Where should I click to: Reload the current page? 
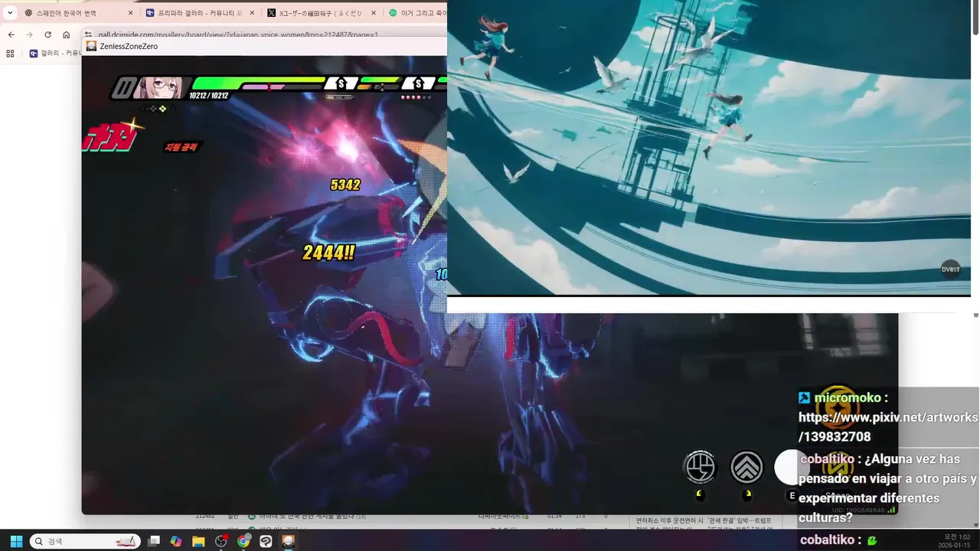47,34
